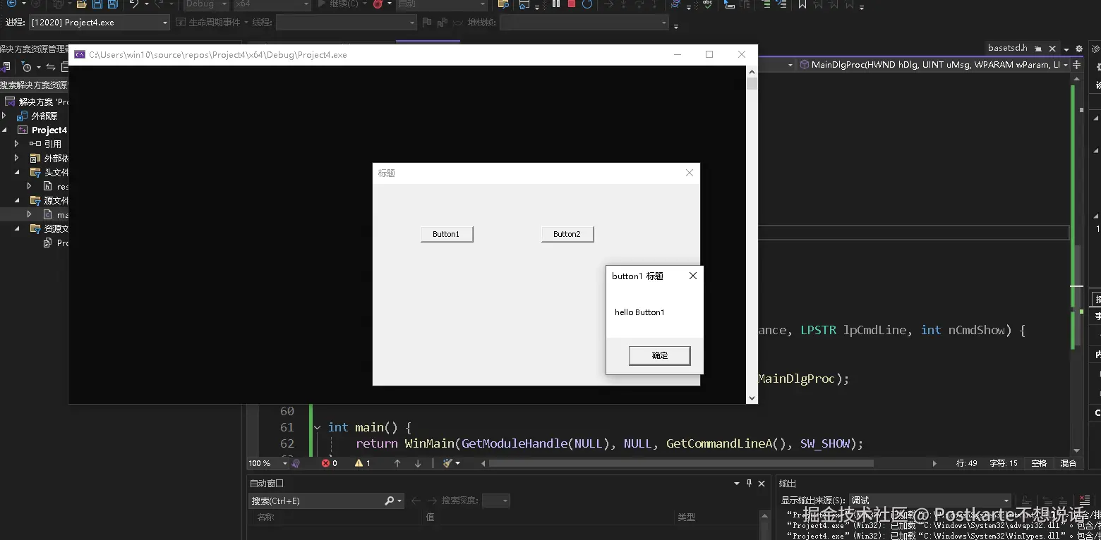Viewport: 1101px width, 540px height.
Task: Stop debugging with the red square icon
Action: tap(572, 4)
